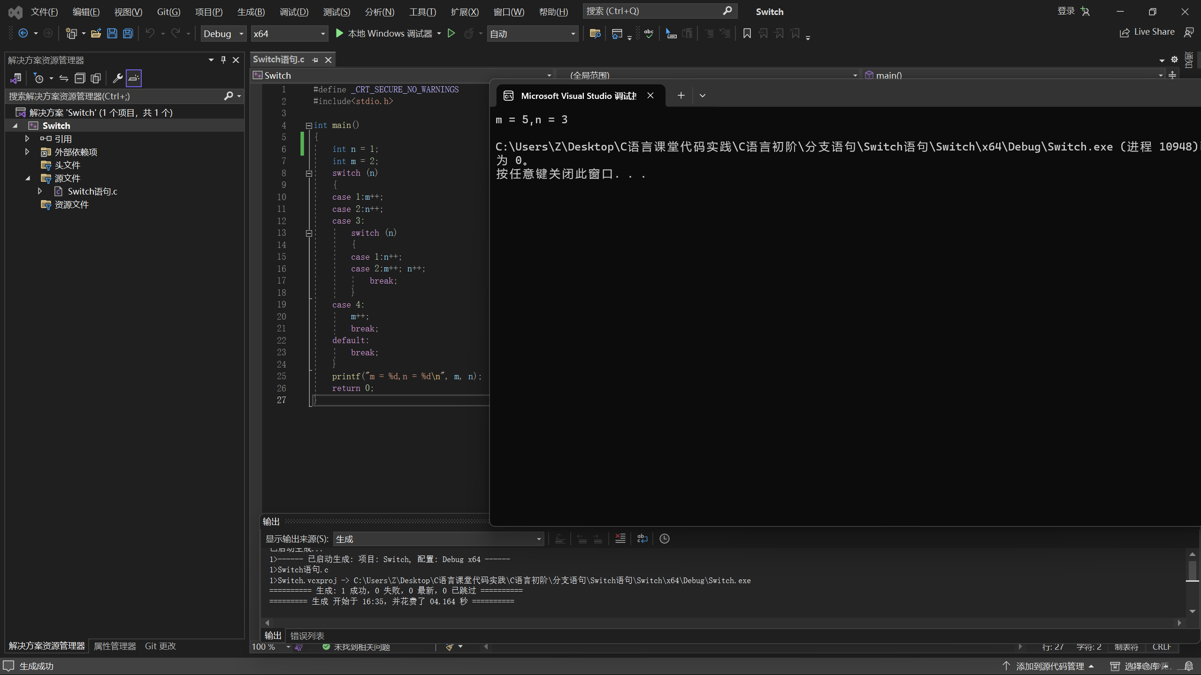Open the 测试(S) menu item
The image size is (1201, 675).
click(x=336, y=11)
